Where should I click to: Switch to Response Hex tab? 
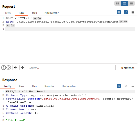tap(35, 86)
